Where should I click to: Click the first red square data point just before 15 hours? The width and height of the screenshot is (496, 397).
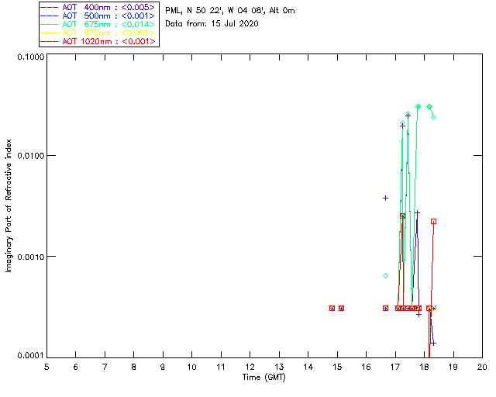(332, 308)
